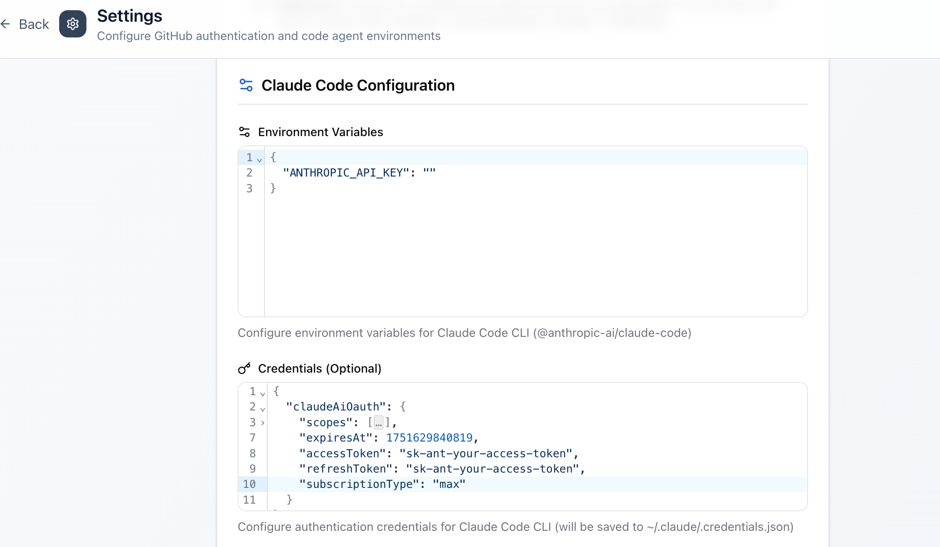Click the environment variables help description text
This screenshot has width=940, height=547.
click(x=464, y=333)
